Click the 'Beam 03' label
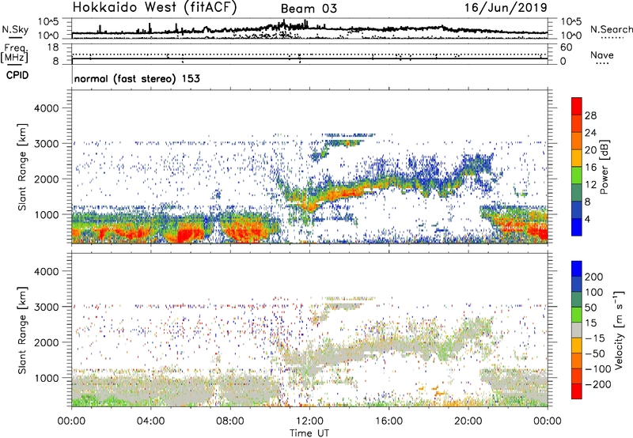The height and width of the screenshot is (438, 633). click(x=309, y=9)
